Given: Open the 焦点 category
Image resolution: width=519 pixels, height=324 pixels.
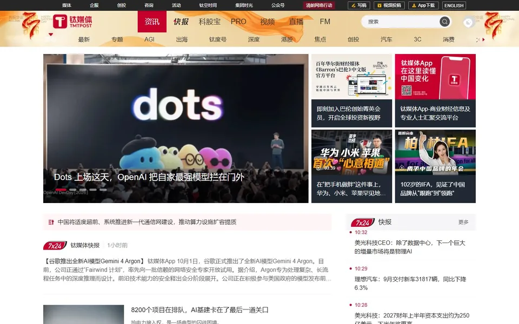Looking at the screenshot, I should tap(320, 39).
